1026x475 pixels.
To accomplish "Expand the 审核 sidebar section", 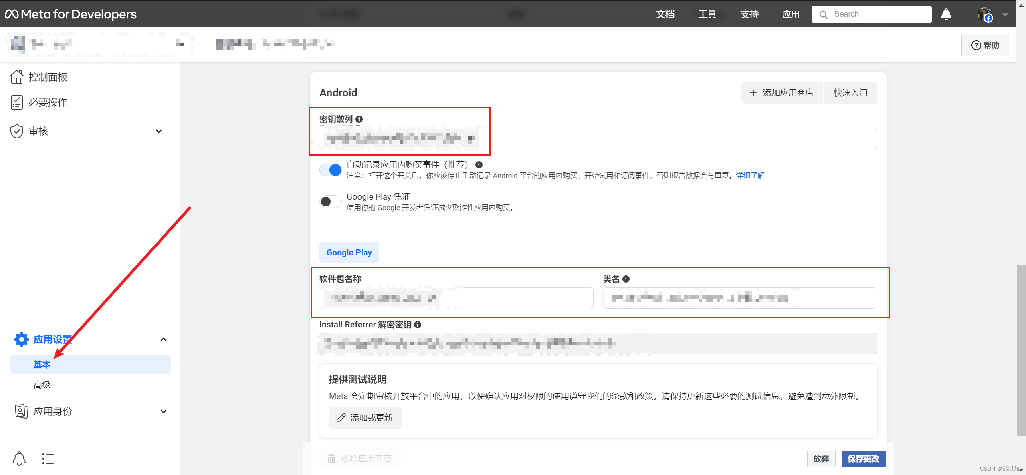I will coord(159,131).
